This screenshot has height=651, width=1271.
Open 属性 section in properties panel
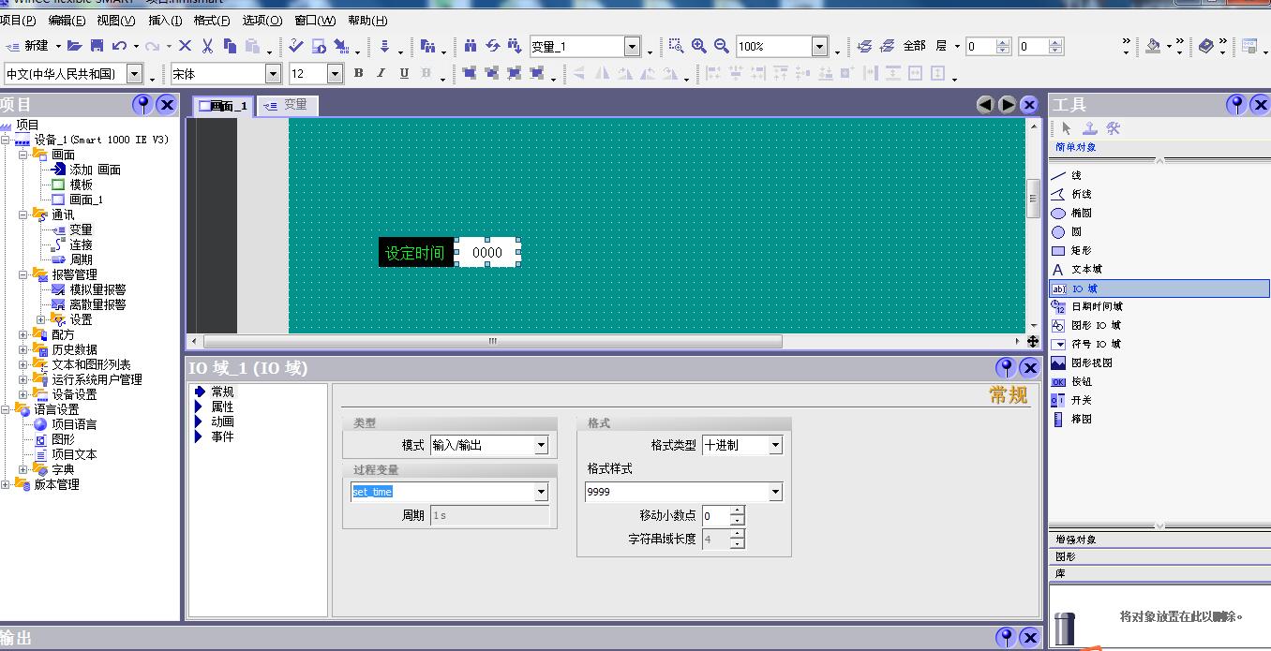pos(222,407)
